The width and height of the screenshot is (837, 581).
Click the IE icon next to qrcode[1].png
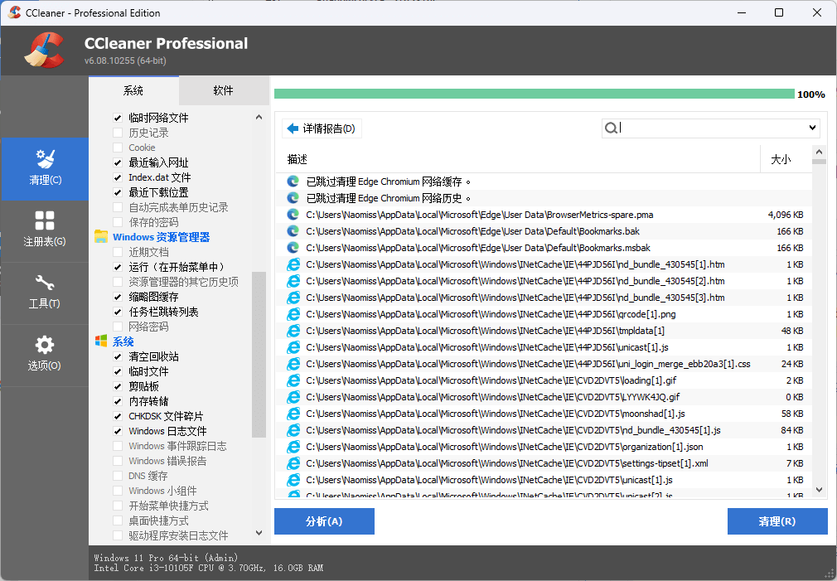coord(293,313)
